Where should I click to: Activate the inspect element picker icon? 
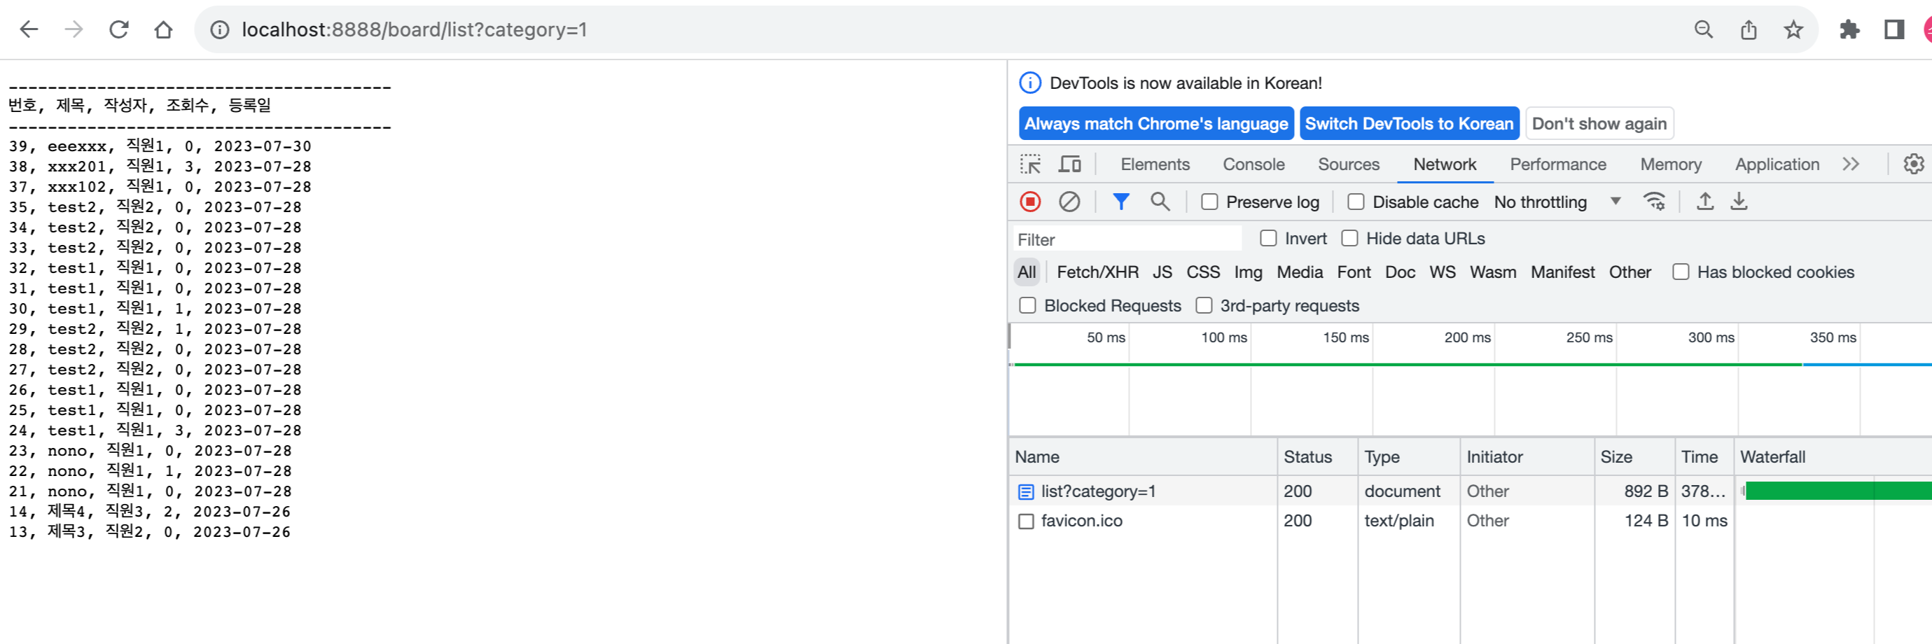click(x=1031, y=164)
